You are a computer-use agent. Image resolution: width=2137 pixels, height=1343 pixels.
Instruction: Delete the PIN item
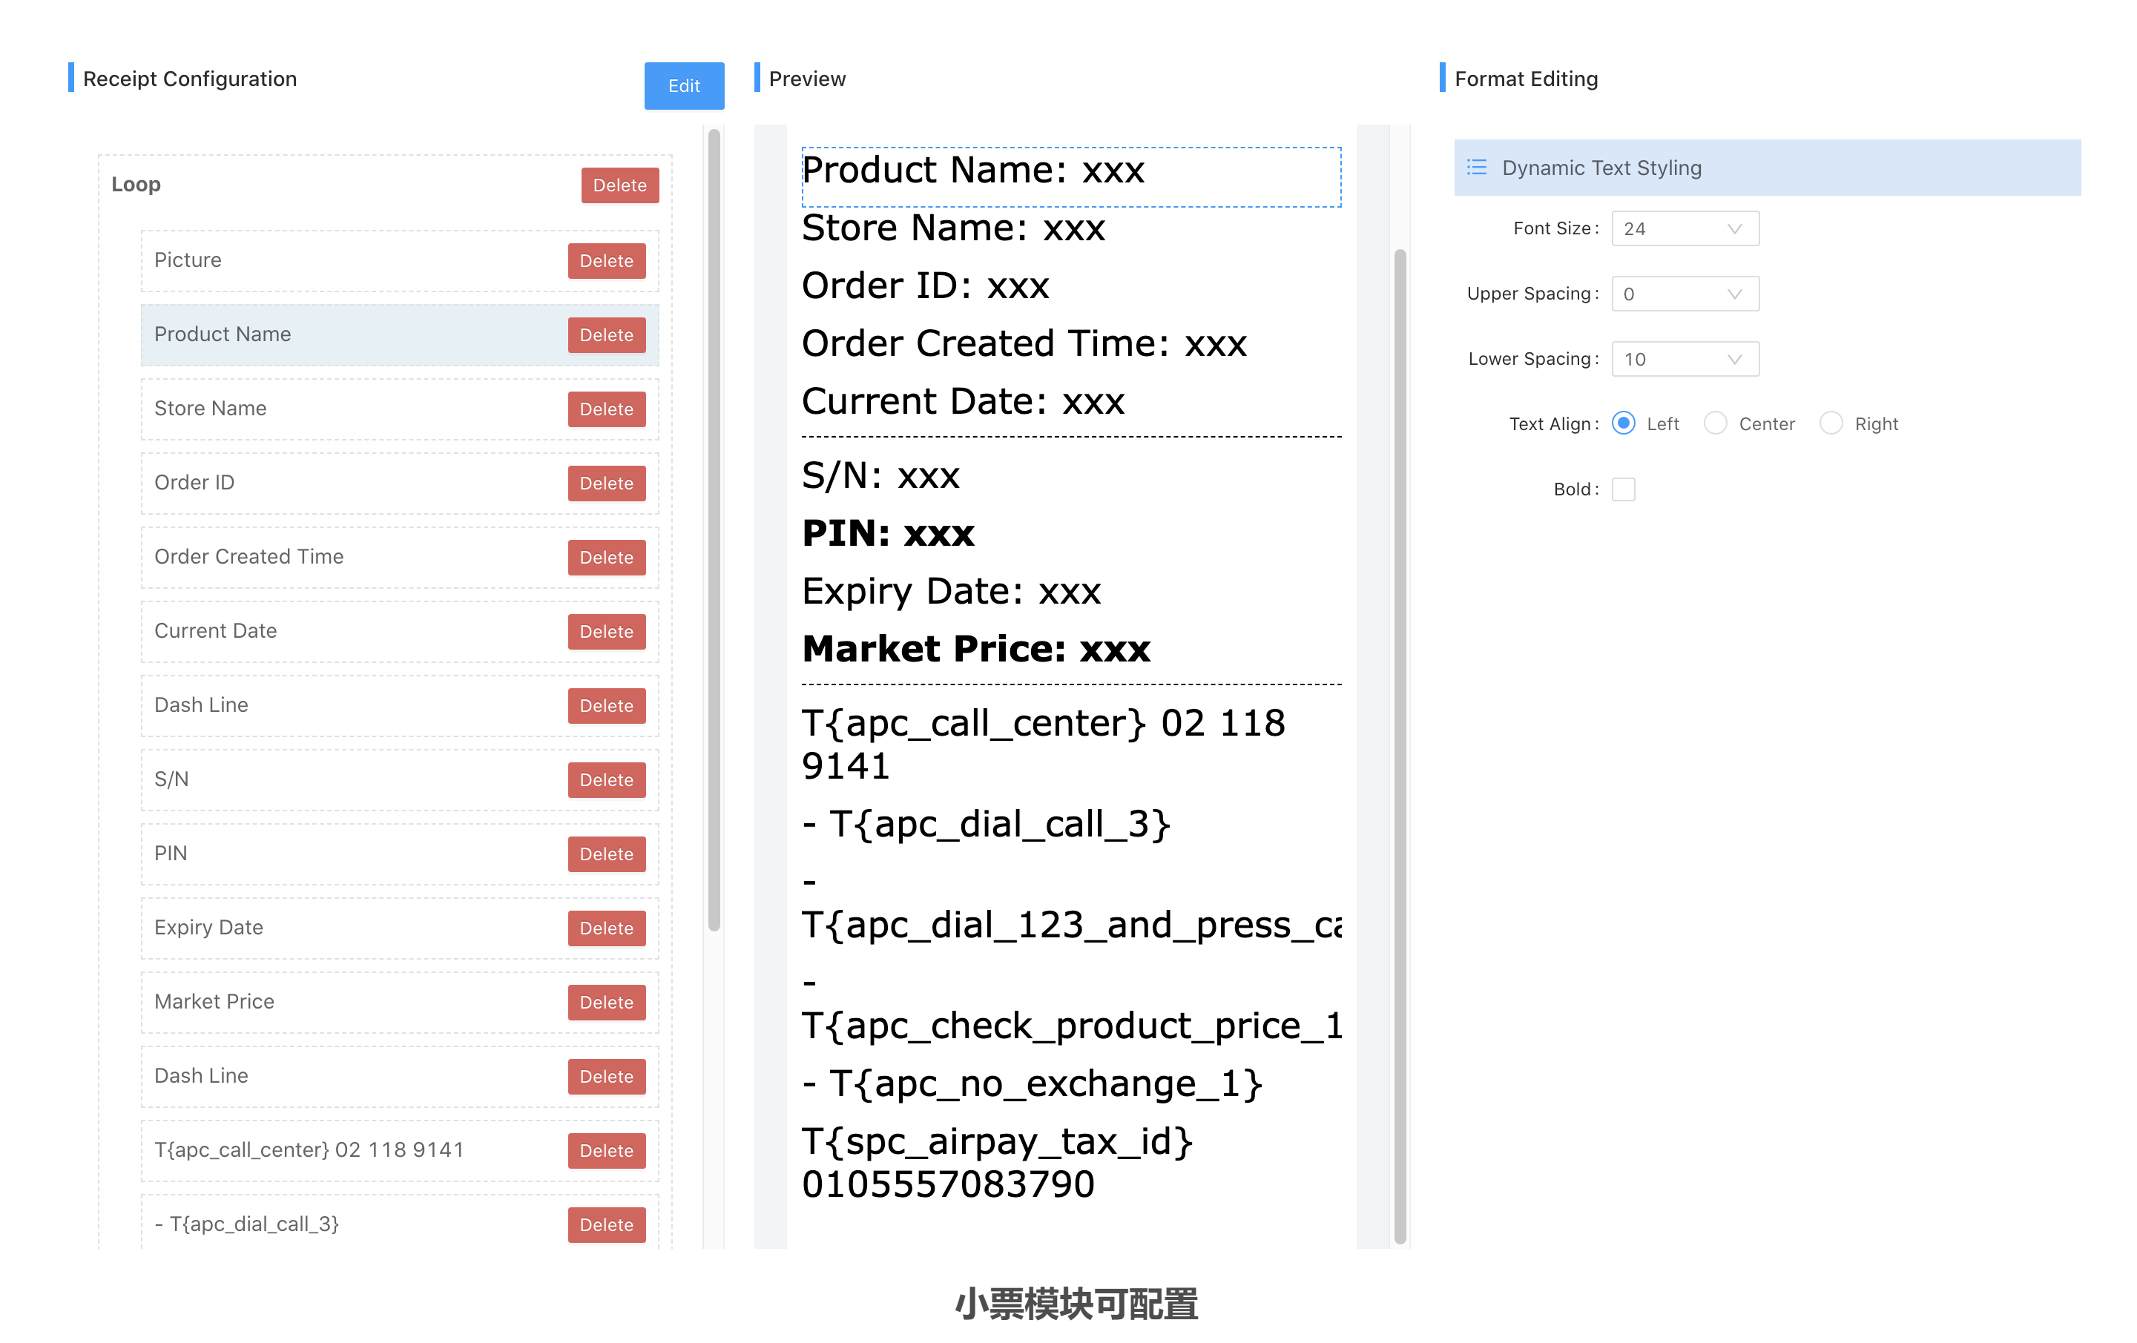[606, 854]
